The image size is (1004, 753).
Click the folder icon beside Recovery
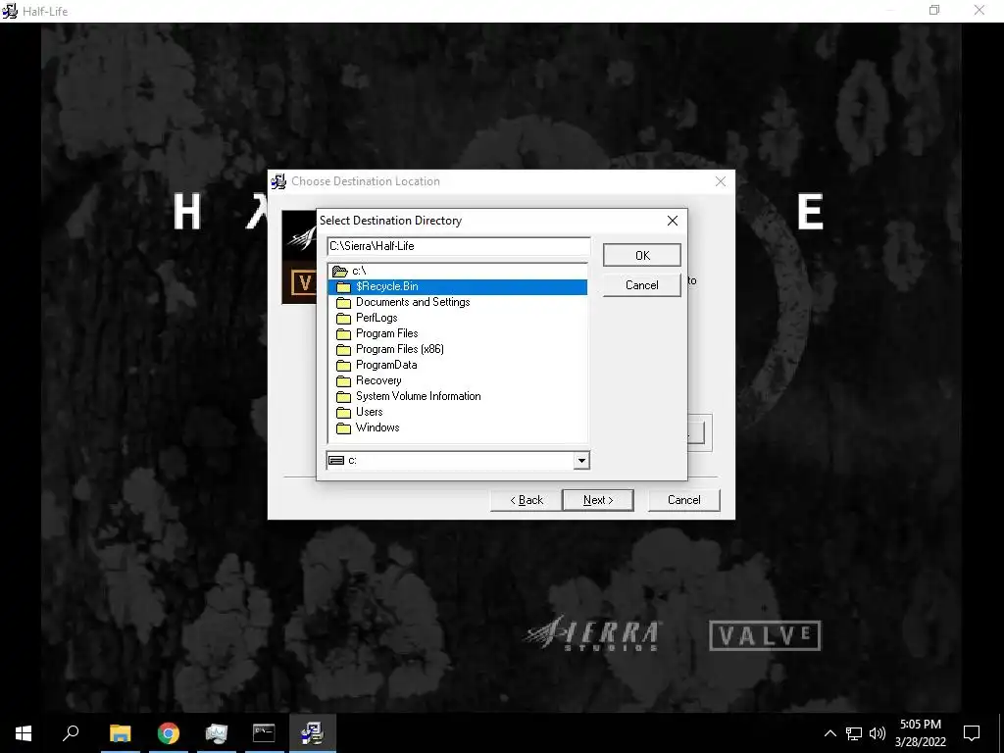pyautogui.click(x=344, y=381)
